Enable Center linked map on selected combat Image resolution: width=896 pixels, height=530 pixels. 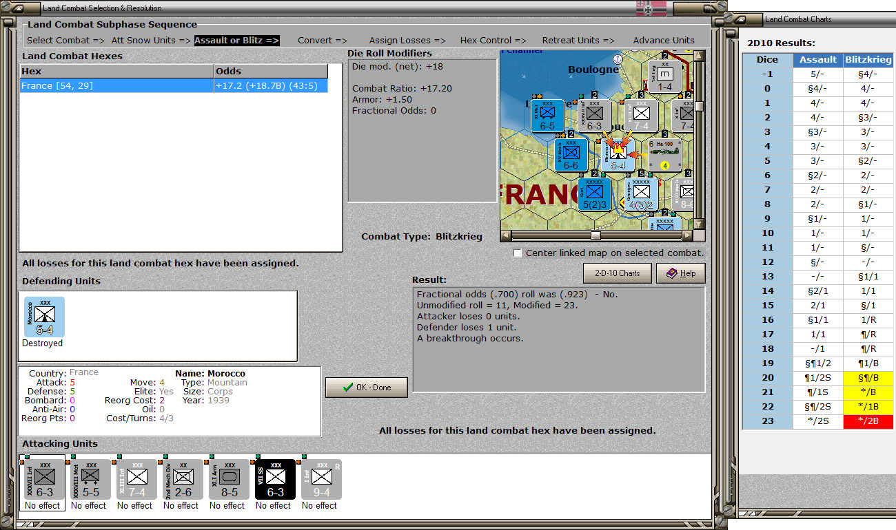[518, 253]
